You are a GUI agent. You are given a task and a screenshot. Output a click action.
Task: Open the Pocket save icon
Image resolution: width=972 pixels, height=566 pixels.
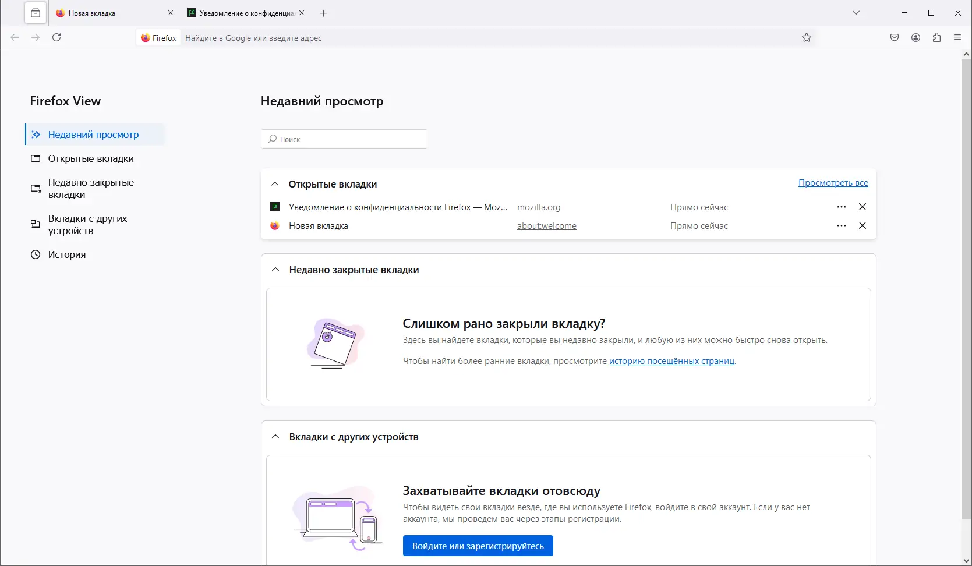pos(895,38)
